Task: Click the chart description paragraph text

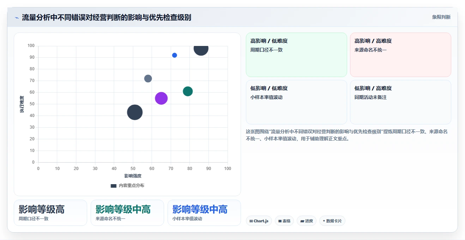Action: coord(348,135)
